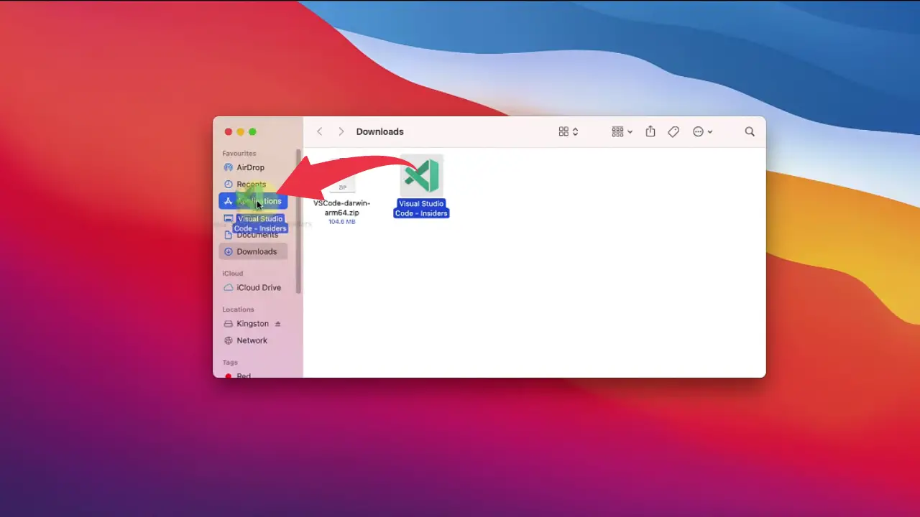Select Recents in the sidebar
The image size is (920, 517).
[x=253, y=185]
